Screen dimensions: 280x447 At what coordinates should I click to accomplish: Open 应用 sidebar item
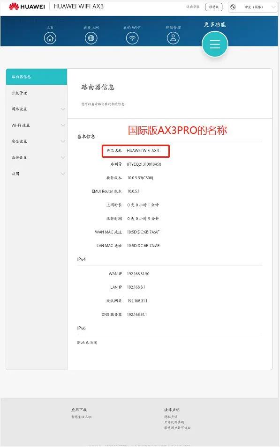tap(37, 174)
